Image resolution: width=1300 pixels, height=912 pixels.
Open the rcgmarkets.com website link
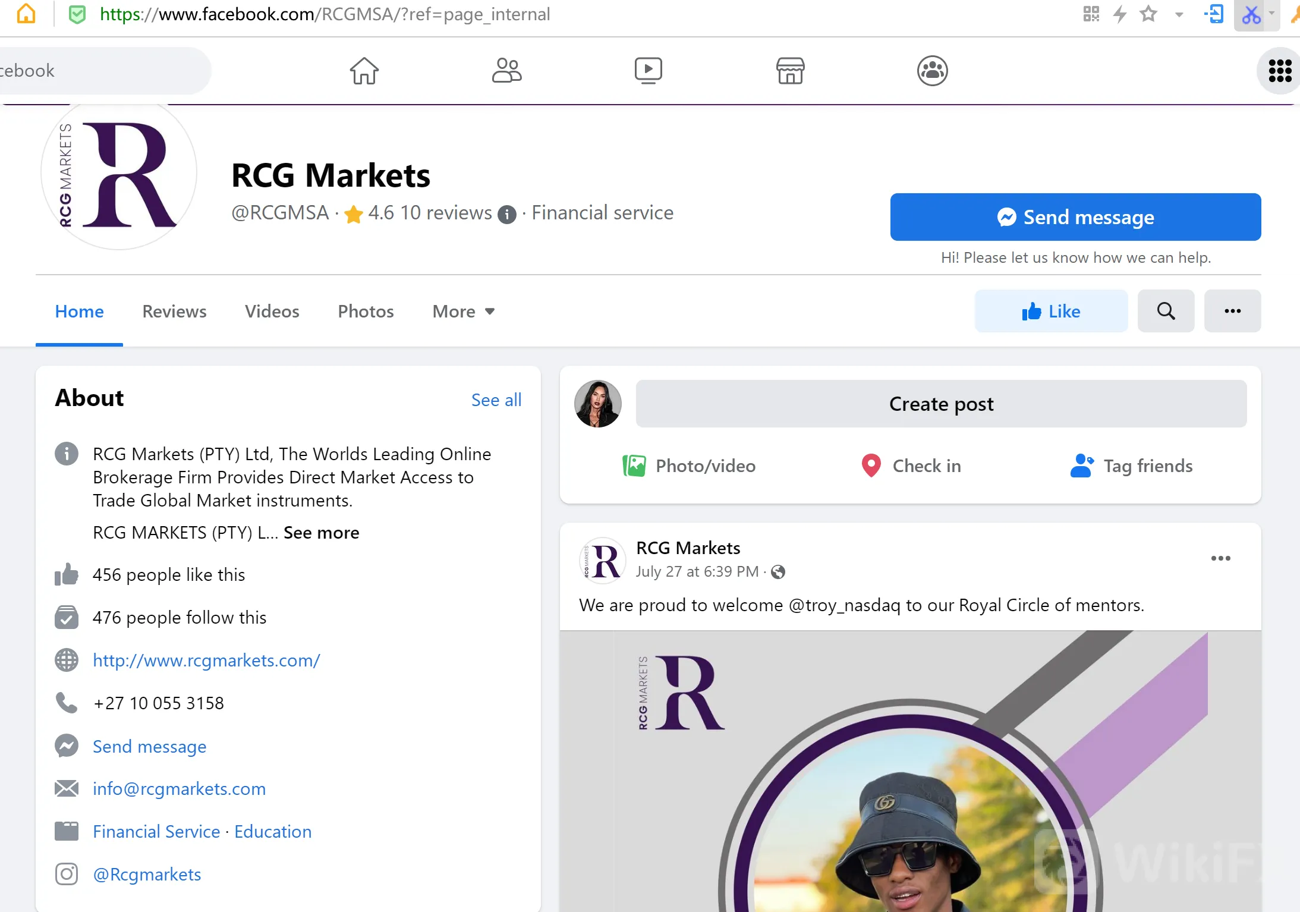(206, 661)
